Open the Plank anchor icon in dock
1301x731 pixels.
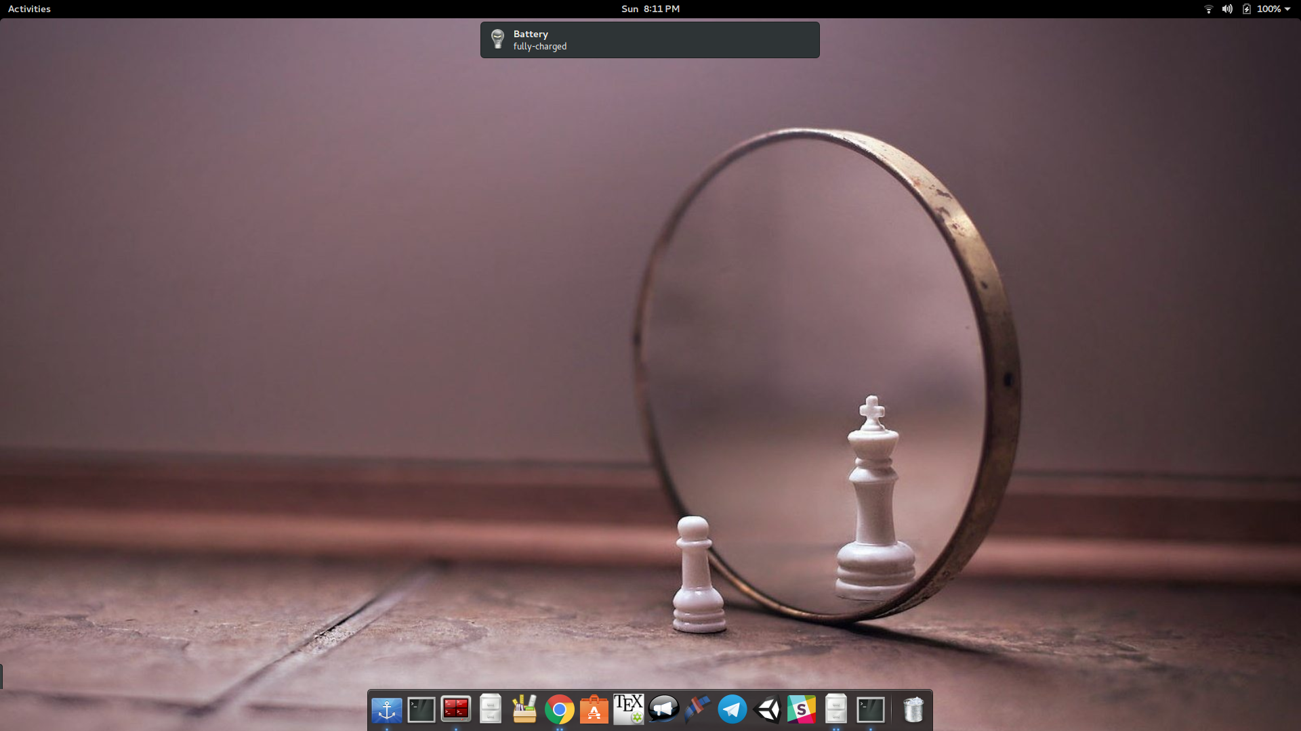point(386,710)
